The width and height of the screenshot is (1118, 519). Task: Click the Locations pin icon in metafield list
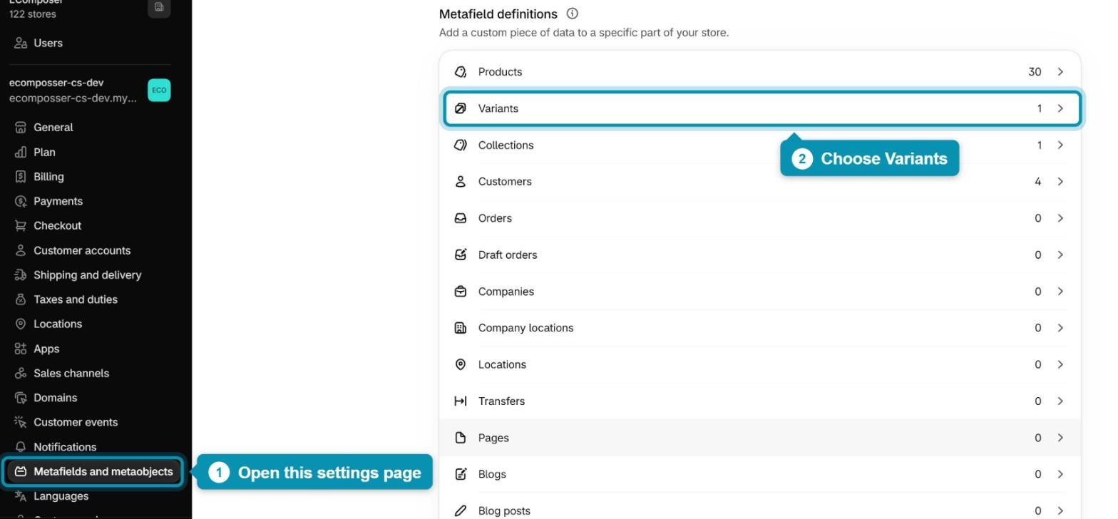point(461,364)
